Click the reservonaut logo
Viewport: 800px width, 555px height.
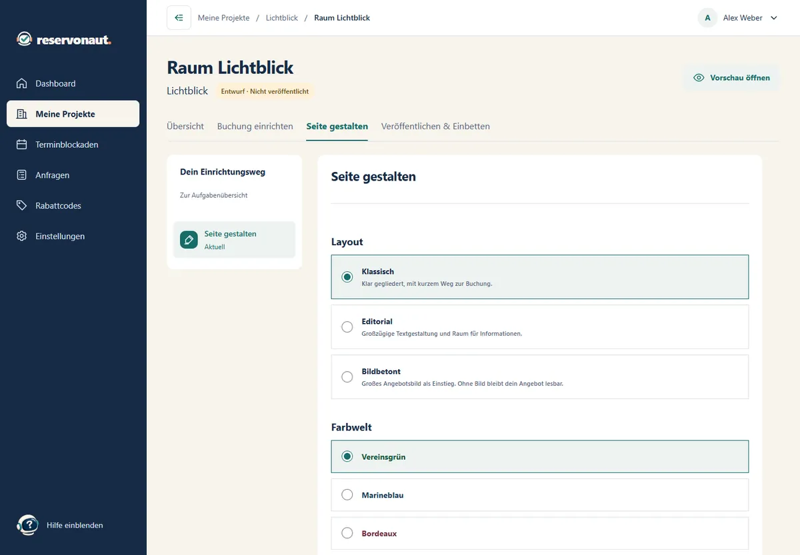coord(64,40)
